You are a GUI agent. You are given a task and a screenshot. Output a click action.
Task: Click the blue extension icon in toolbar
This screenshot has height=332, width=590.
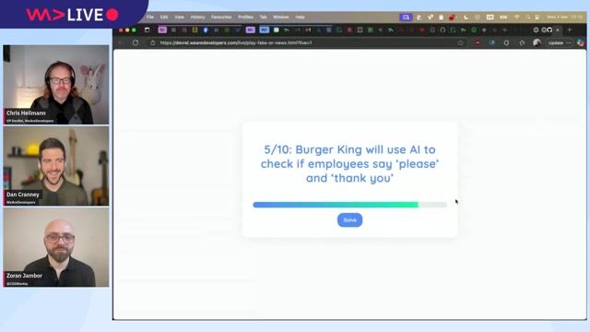point(491,43)
